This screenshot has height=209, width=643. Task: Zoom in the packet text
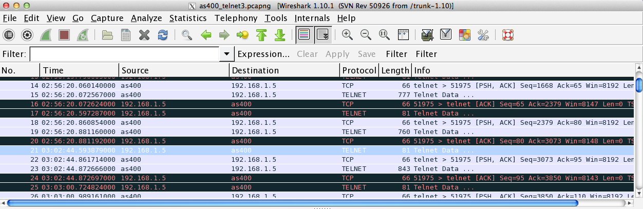(x=347, y=35)
